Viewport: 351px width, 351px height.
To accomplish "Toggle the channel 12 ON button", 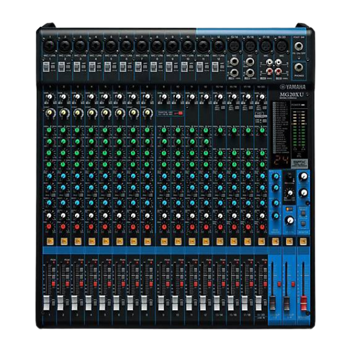I will [x=206, y=241].
